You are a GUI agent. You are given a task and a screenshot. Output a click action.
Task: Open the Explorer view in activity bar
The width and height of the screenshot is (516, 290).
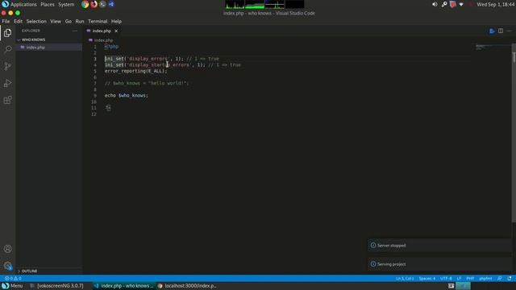tap(7, 33)
